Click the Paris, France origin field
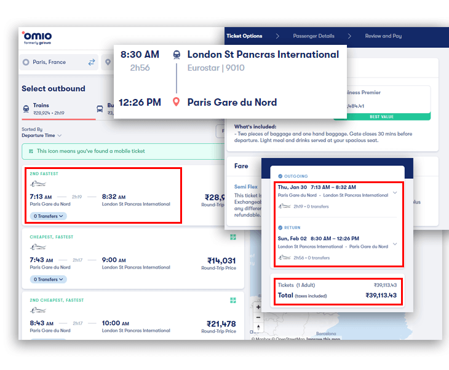 tap(58, 62)
